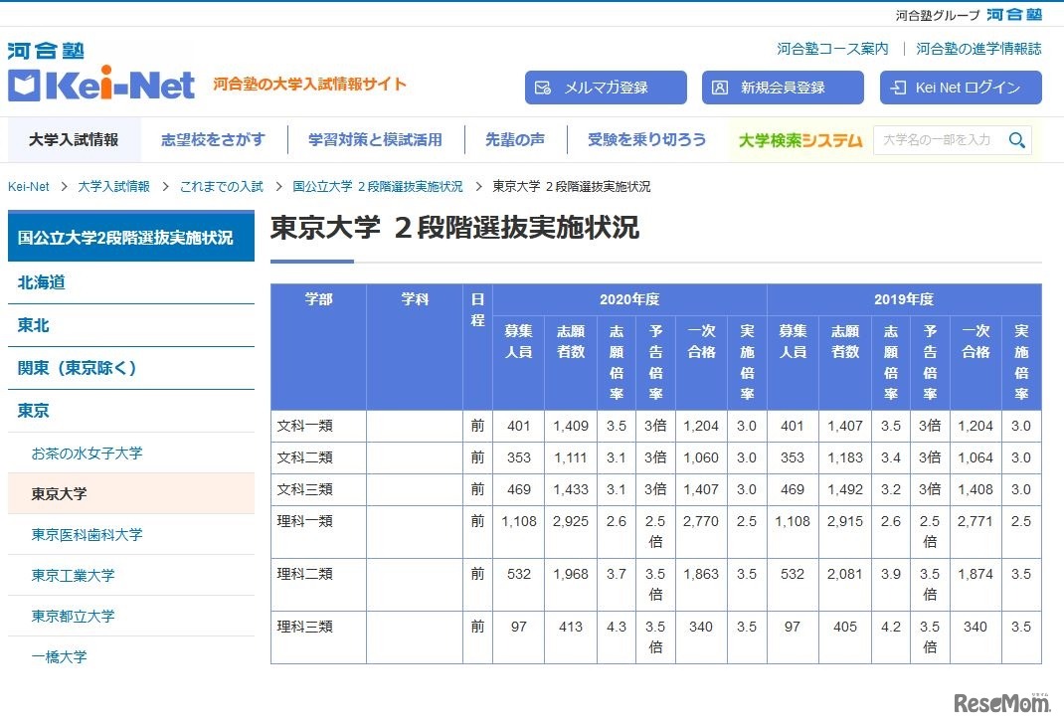
Task: Open 河合塾コース案内 at the top
Action: (x=829, y=48)
